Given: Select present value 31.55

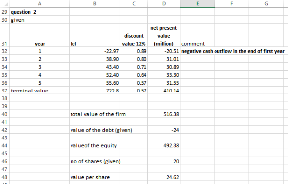Looking at the screenshot, I should [164, 83].
